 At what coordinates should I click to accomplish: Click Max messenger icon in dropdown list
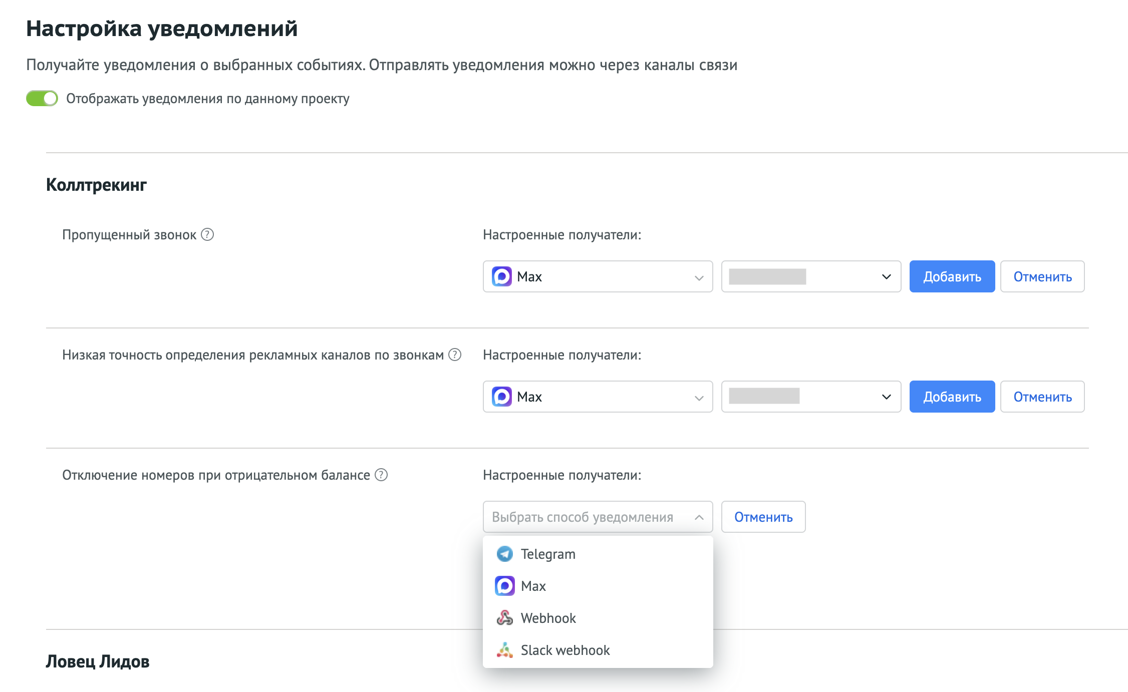(504, 586)
